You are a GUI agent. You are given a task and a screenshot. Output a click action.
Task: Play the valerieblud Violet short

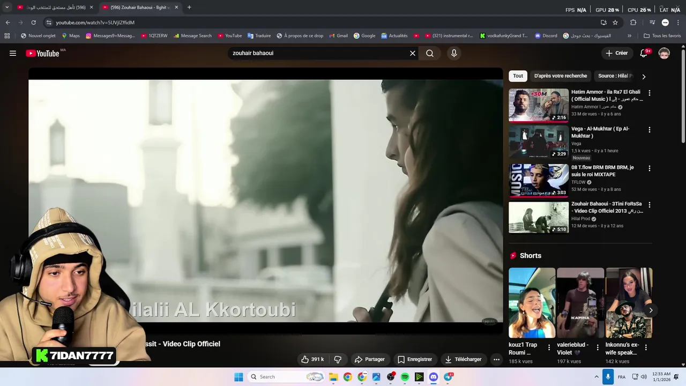580,303
